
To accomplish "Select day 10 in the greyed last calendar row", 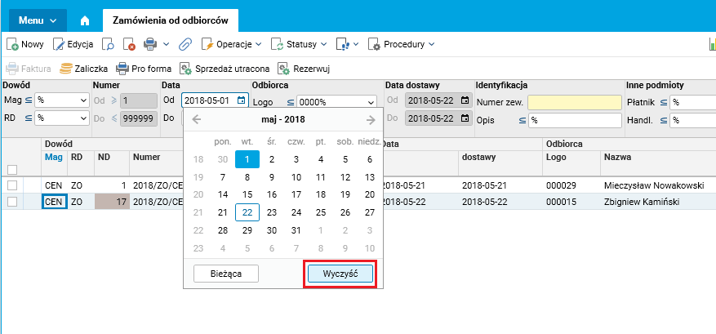I will 370,248.
